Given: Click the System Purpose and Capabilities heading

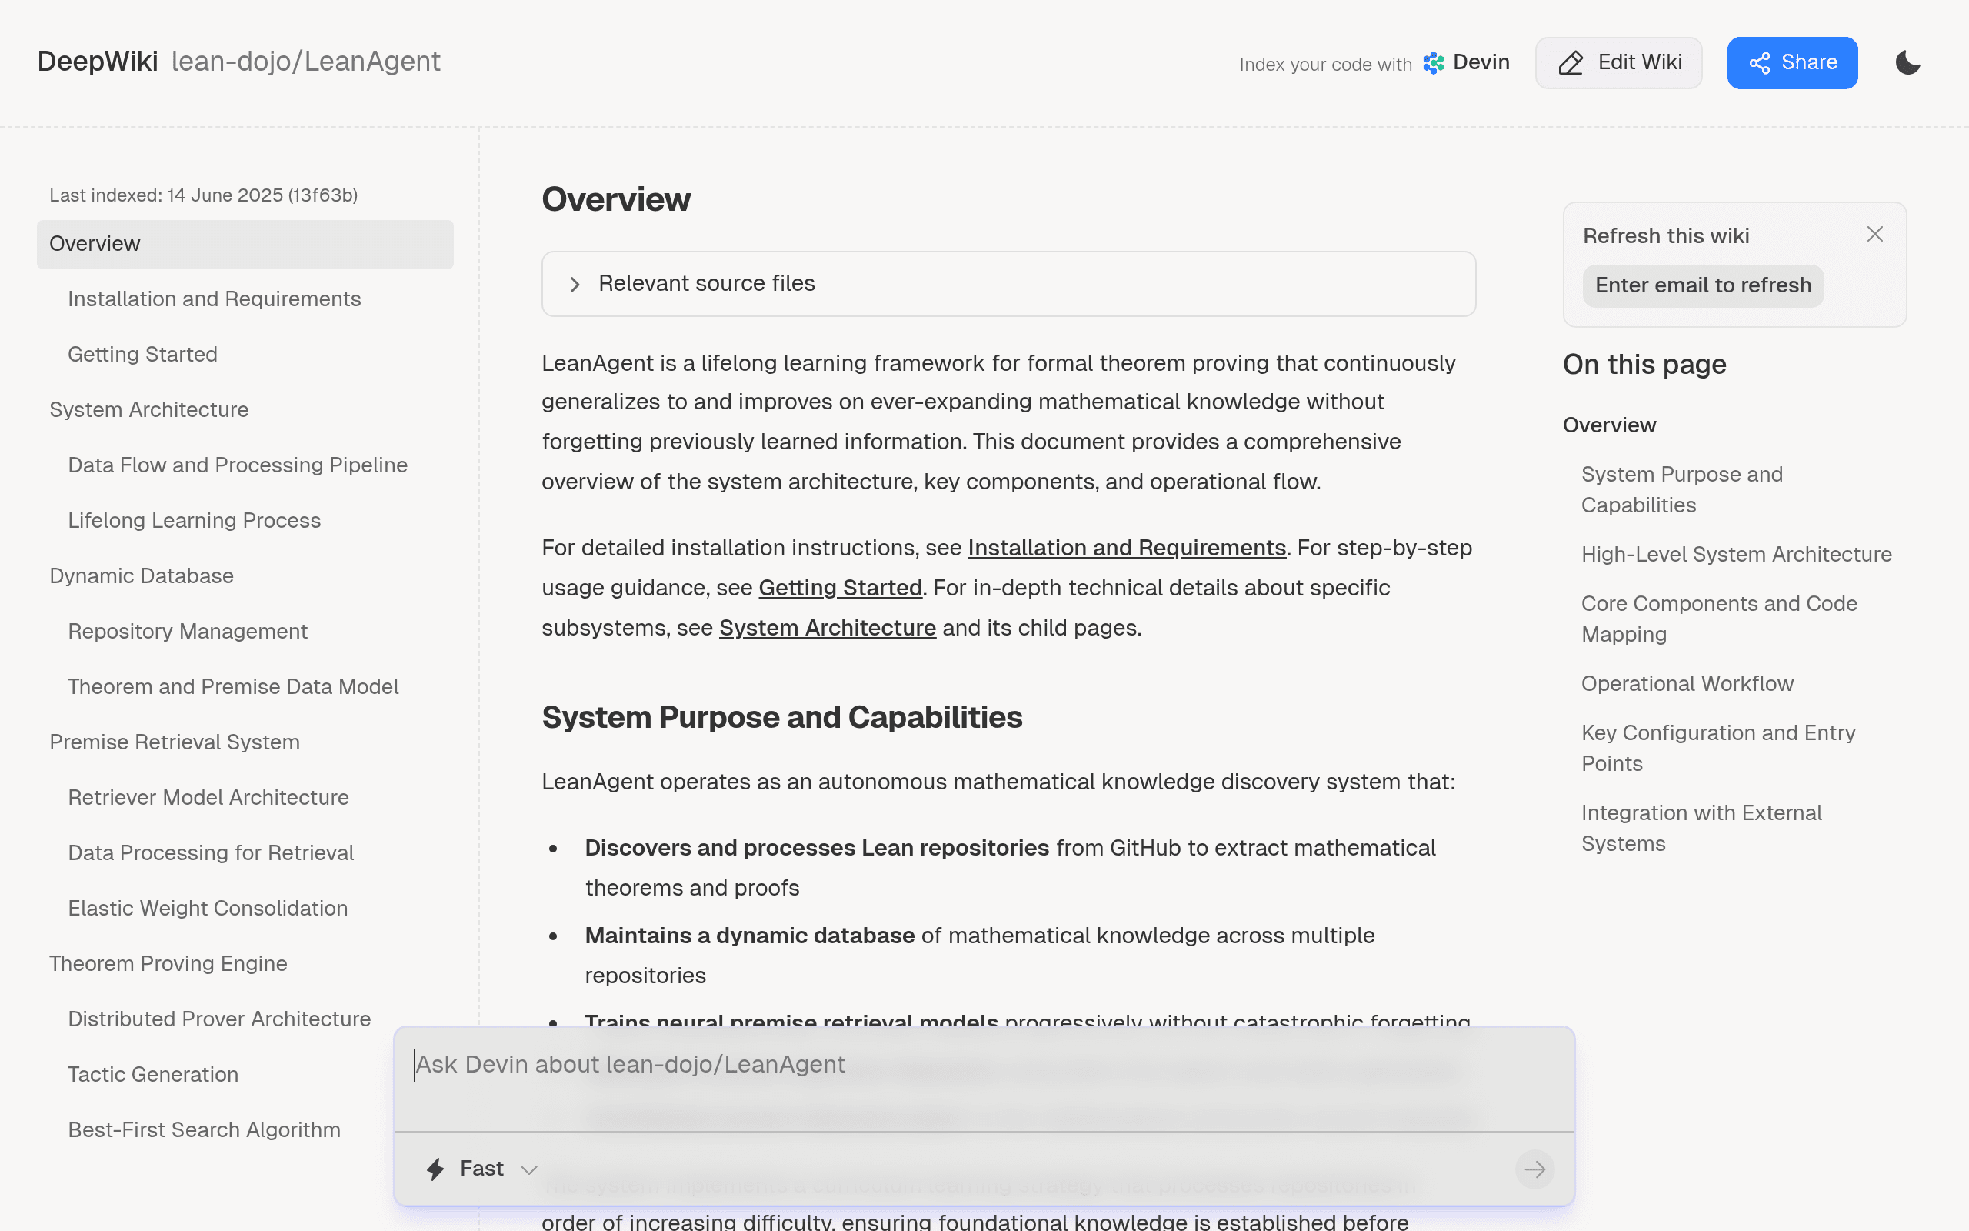Looking at the screenshot, I should 782,717.
